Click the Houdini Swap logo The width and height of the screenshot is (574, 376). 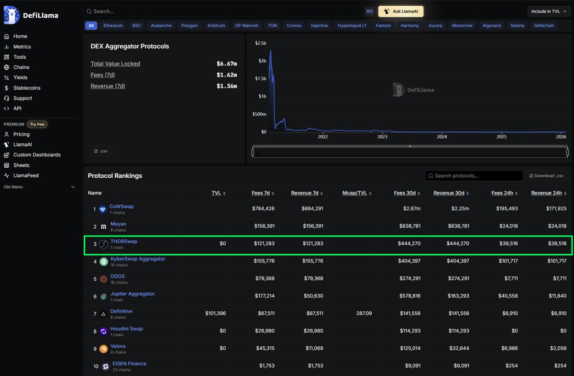pos(103,332)
